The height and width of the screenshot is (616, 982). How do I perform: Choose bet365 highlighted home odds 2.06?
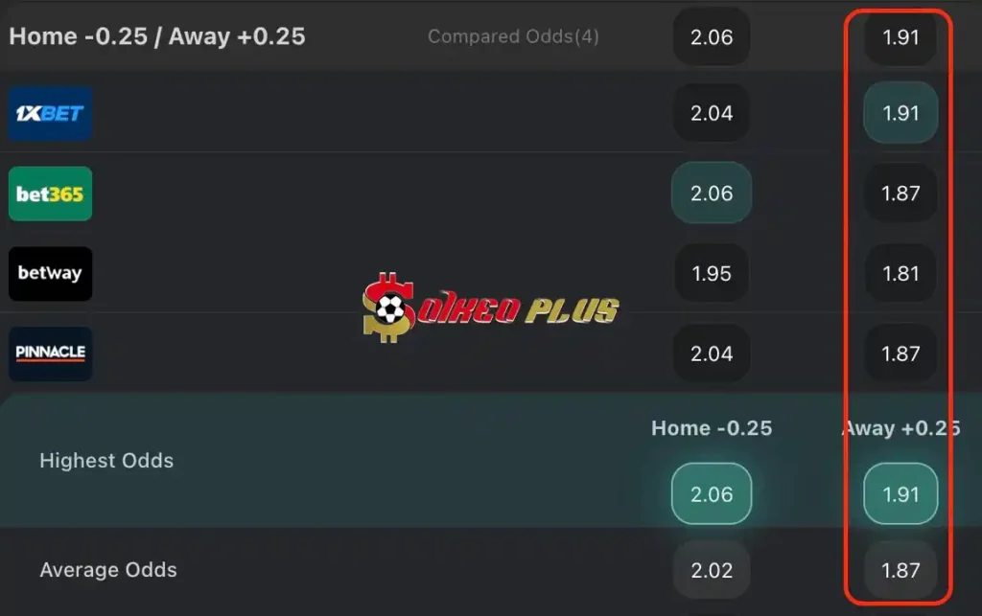[x=712, y=194]
